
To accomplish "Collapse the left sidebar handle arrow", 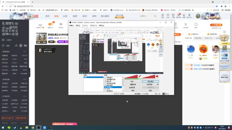I will (29, 73).
